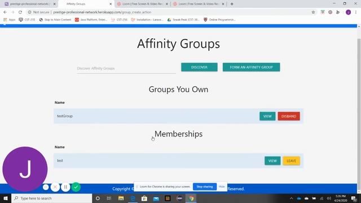Close the prestige-professional-network tab
Screen dimensions: 361x203
55,4
